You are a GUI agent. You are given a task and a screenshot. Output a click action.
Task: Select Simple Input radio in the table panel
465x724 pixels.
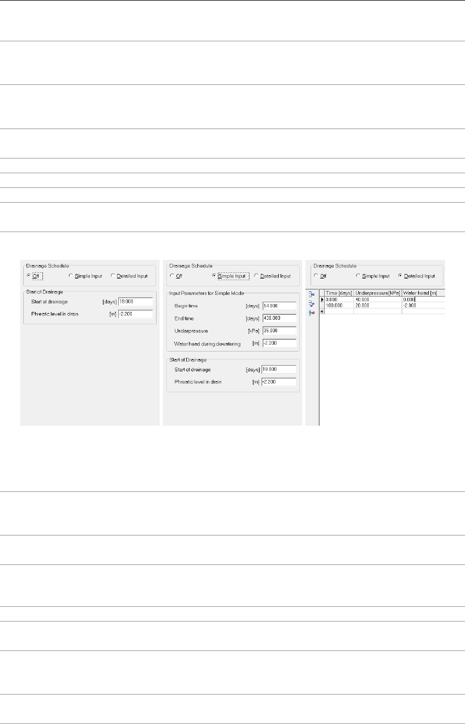point(358,276)
